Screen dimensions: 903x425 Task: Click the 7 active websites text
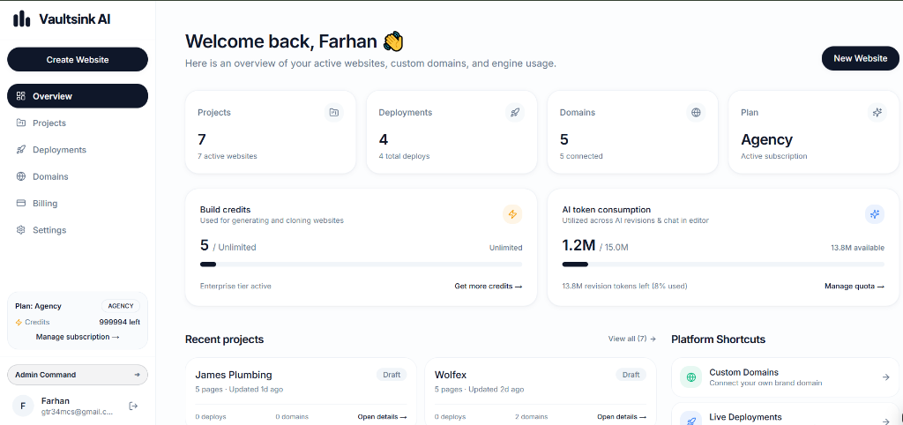[228, 156]
